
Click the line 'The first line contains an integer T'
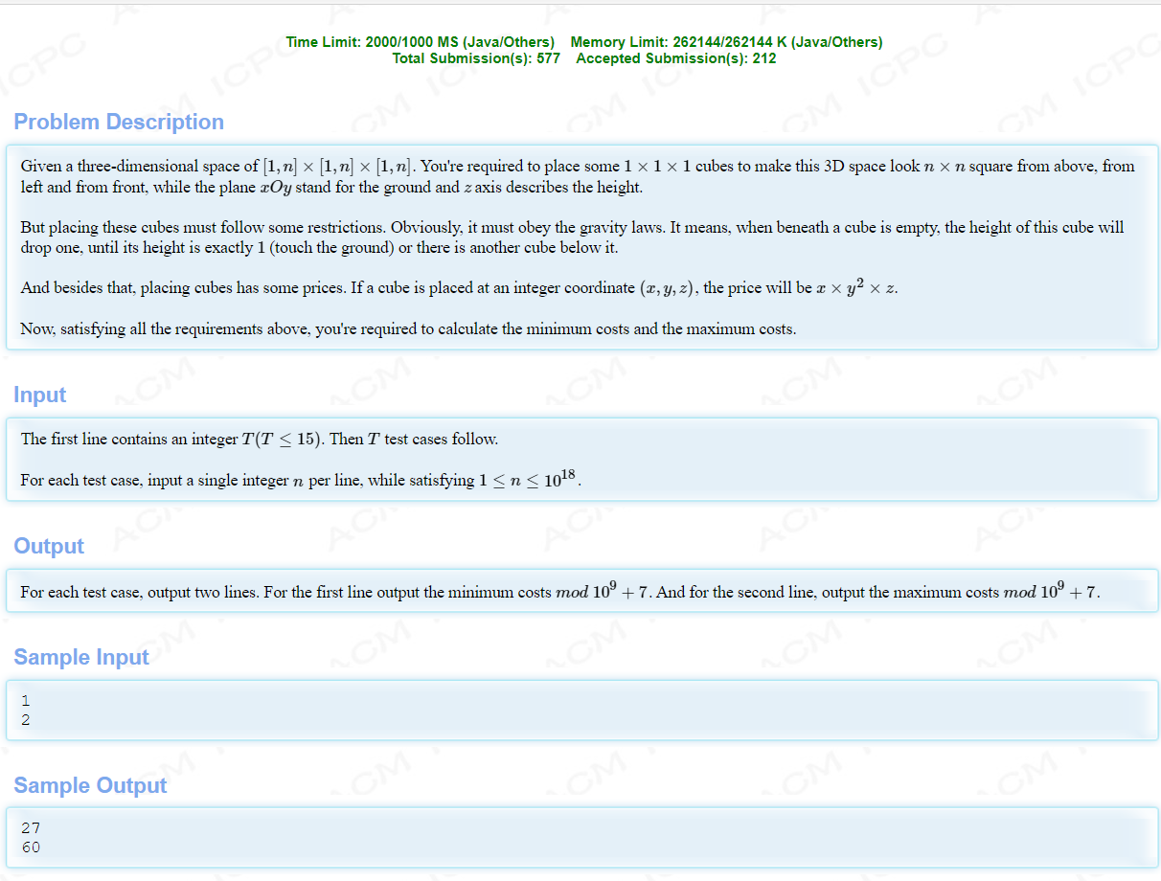(260, 440)
